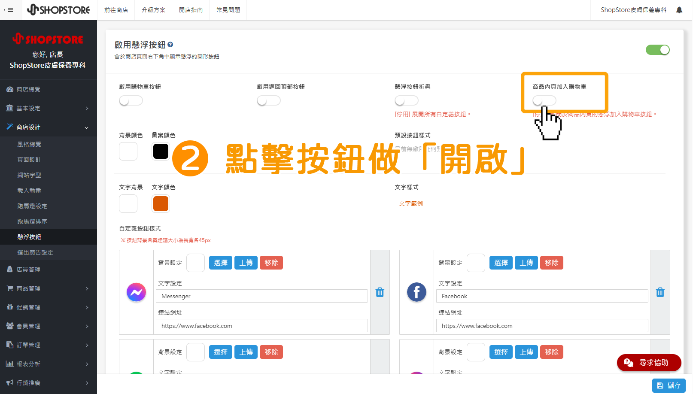Click 選擇 for Messenger background

[221, 263]
